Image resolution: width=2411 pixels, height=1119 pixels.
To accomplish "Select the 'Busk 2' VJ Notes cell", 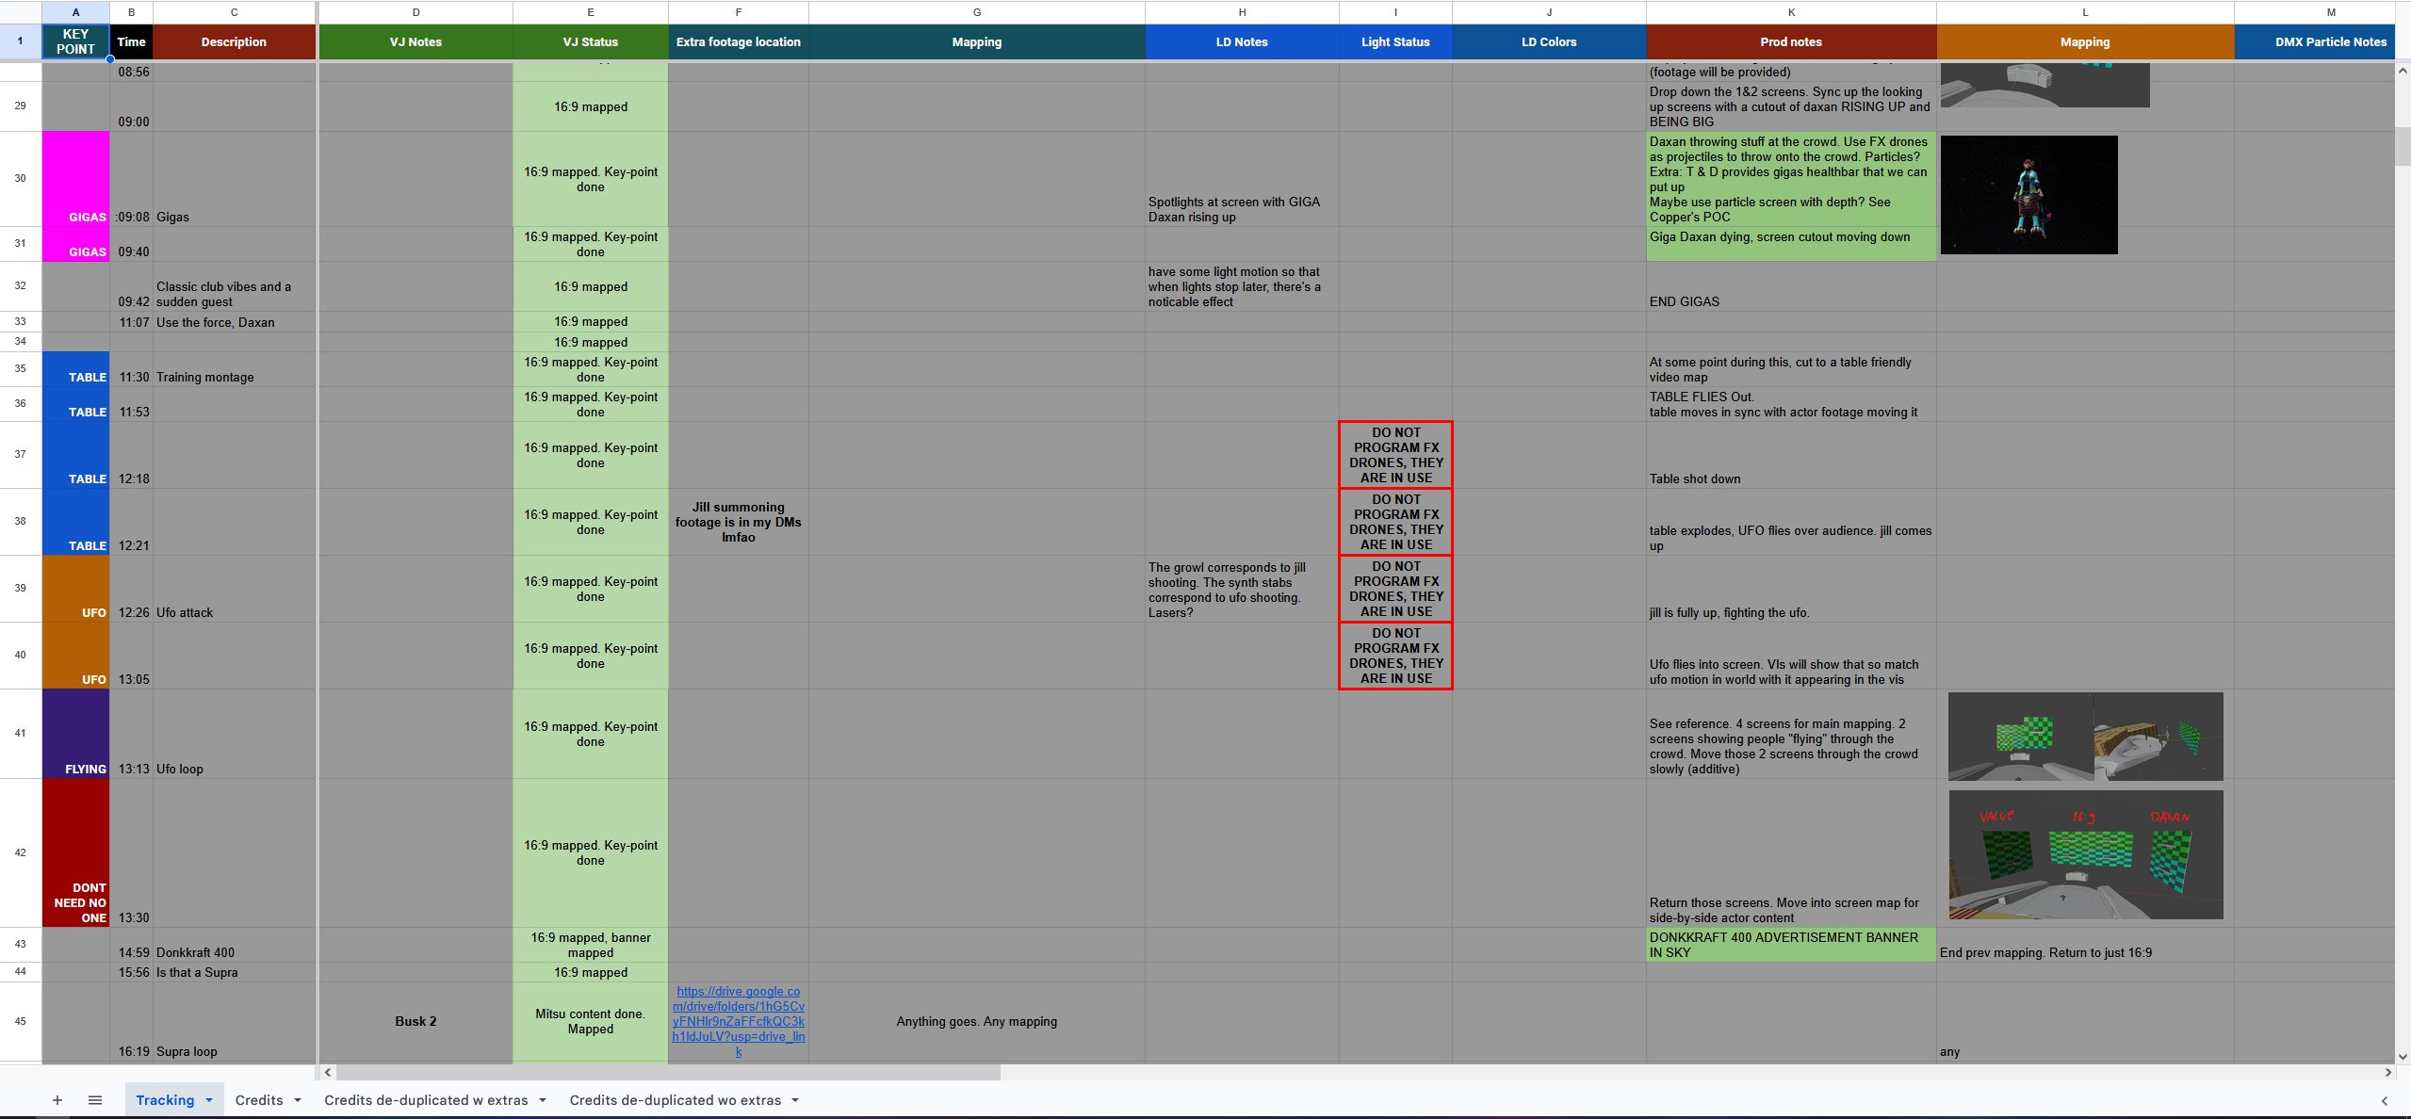I will pyautogui.click(x=415, y=1021).
